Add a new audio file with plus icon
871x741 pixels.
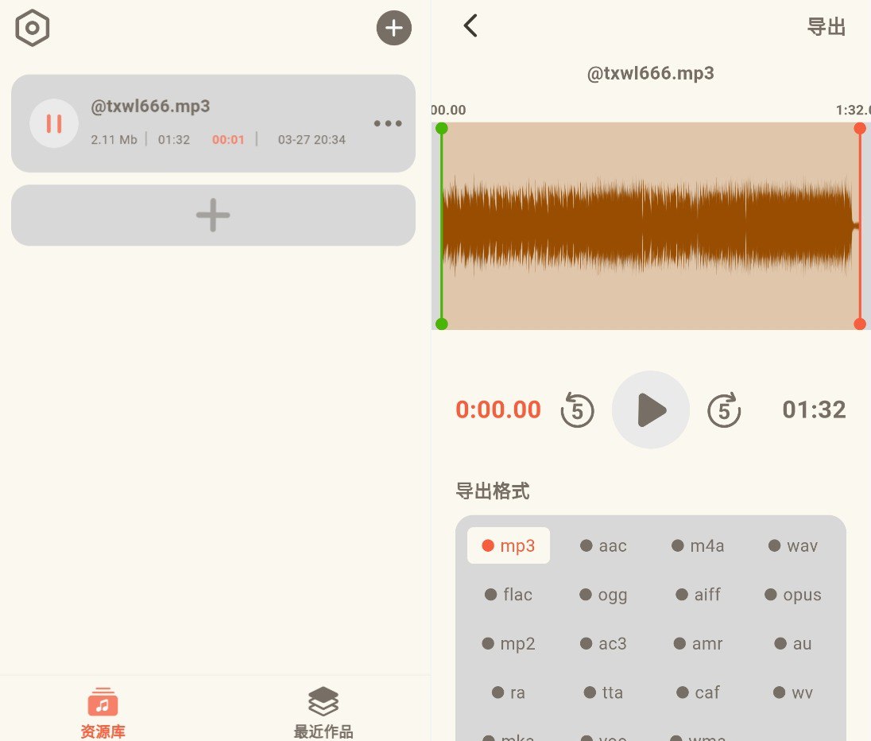click(393, 27)
